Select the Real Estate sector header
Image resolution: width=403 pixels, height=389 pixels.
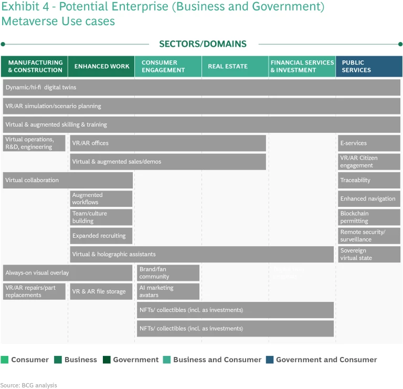click(x=235, y=67)
